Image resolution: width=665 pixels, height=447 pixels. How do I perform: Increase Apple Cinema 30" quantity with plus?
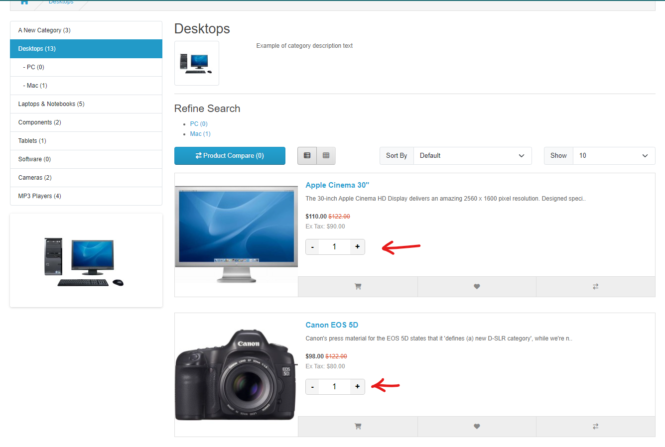click(x=357, y=247)
